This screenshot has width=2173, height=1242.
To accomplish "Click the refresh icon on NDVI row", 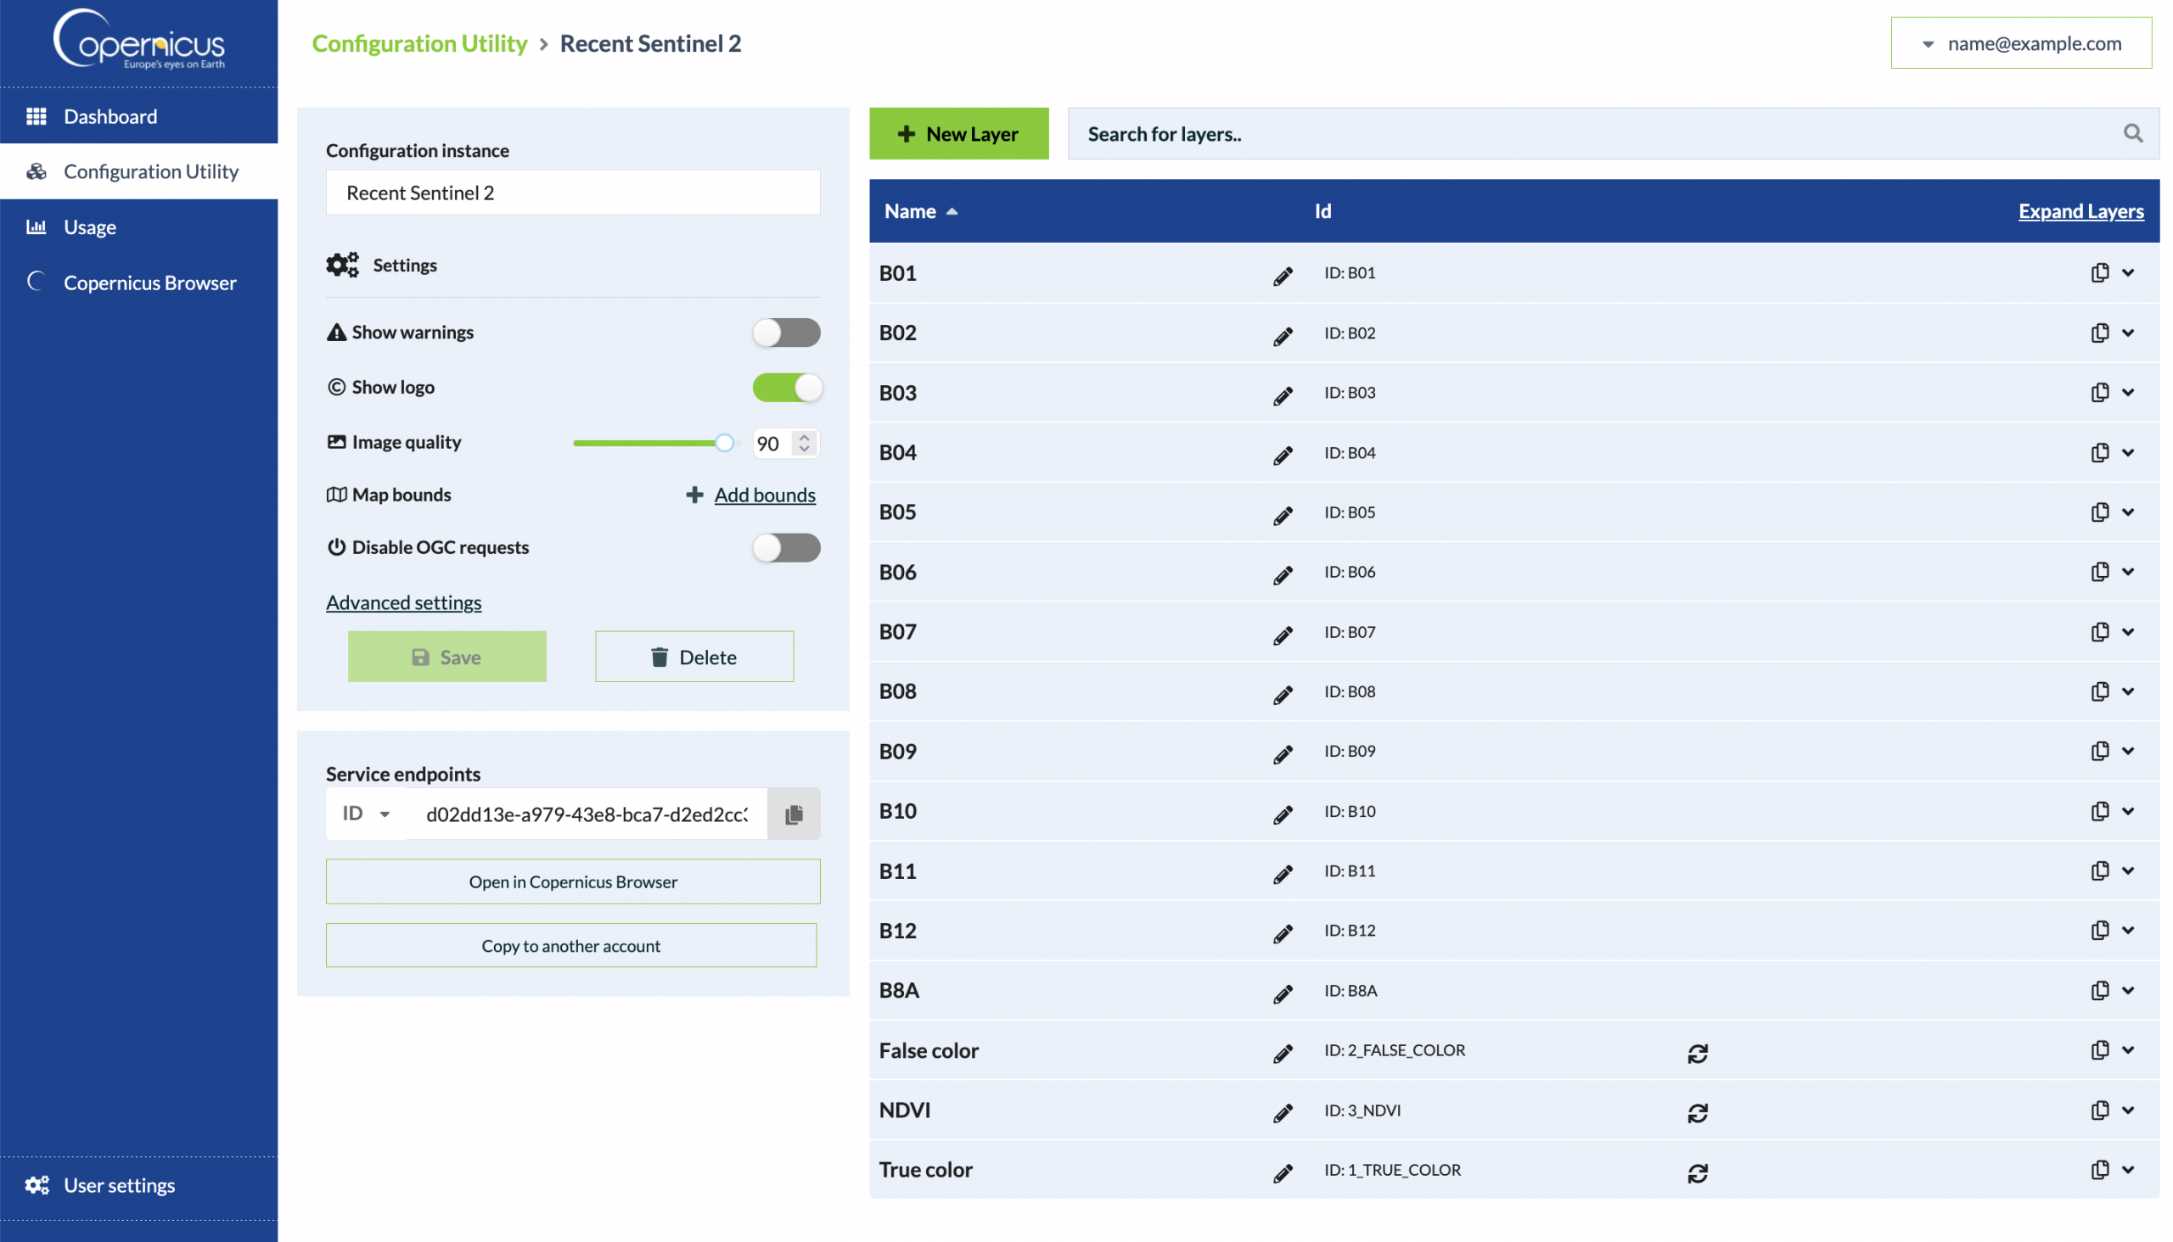I will tap(1697, 1112).
